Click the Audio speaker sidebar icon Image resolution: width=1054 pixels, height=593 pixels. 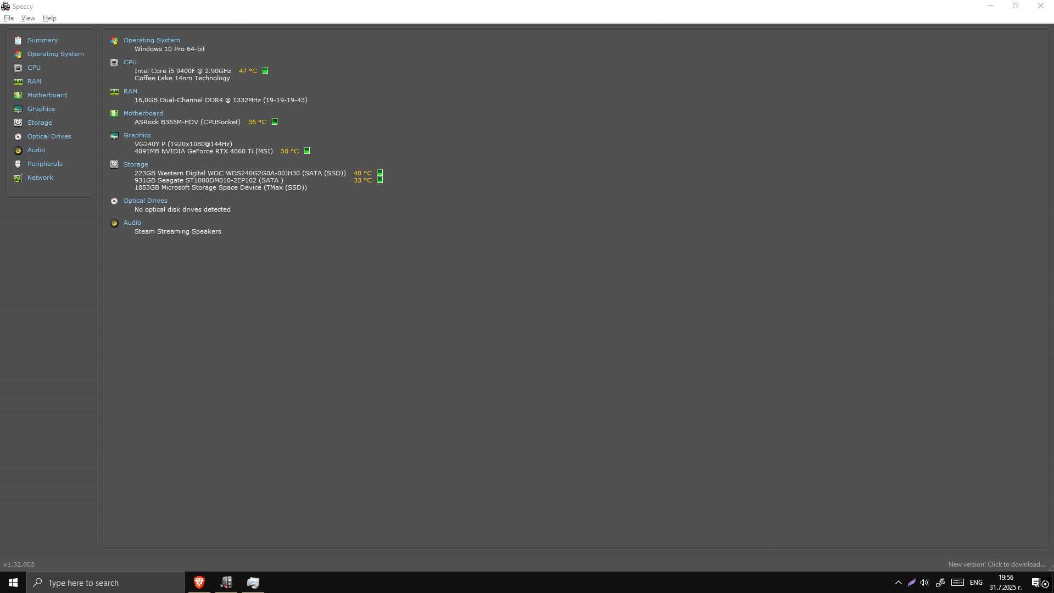point(18,150)
